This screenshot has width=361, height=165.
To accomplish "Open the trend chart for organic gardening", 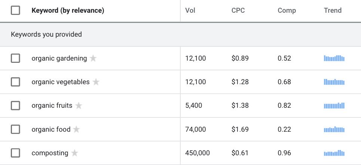I will pos(334,58).
